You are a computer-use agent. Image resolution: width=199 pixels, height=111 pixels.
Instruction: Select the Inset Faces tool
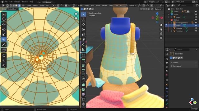coord(83,65)
